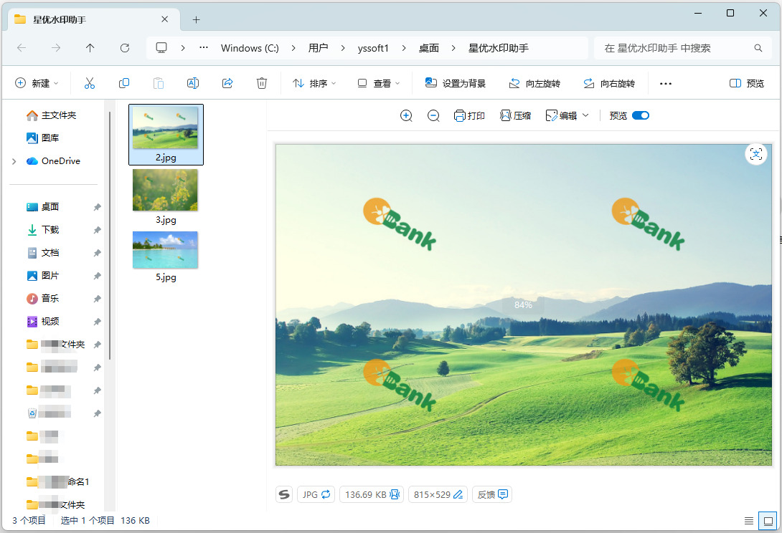
Task: Click the 打印 print button
Action: pyautogui.click(x=469, y=115)
